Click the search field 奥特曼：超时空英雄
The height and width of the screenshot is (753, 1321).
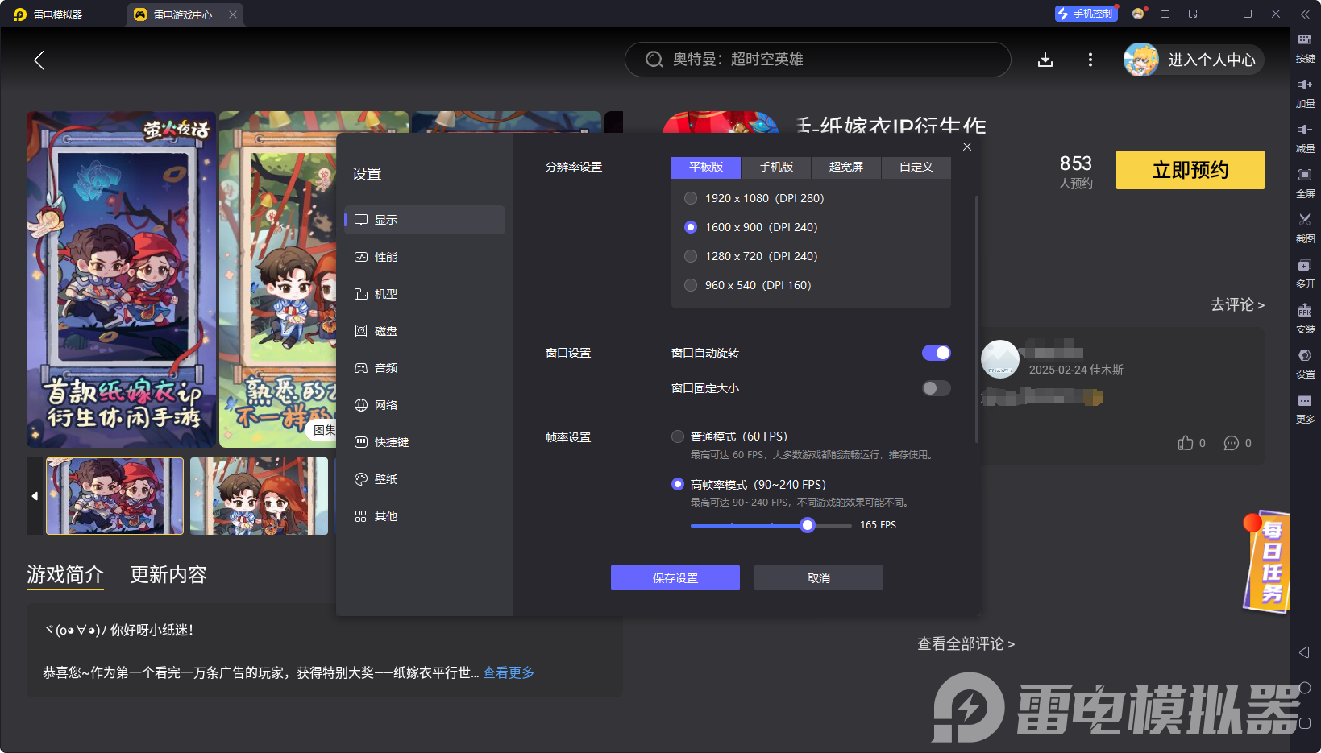818,60
